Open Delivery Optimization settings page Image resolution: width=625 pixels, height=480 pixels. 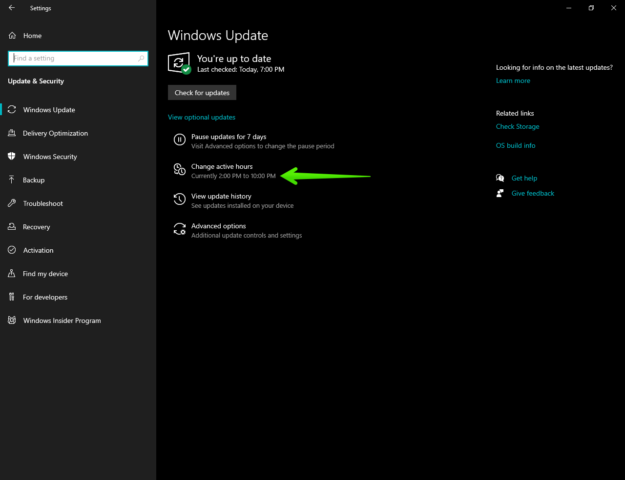pos(78,133)
